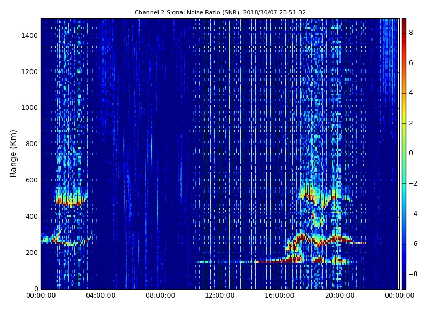This screenshot has height=320, width=427.
Task: Click the colorbar label 4
Action: click(411, 93)
